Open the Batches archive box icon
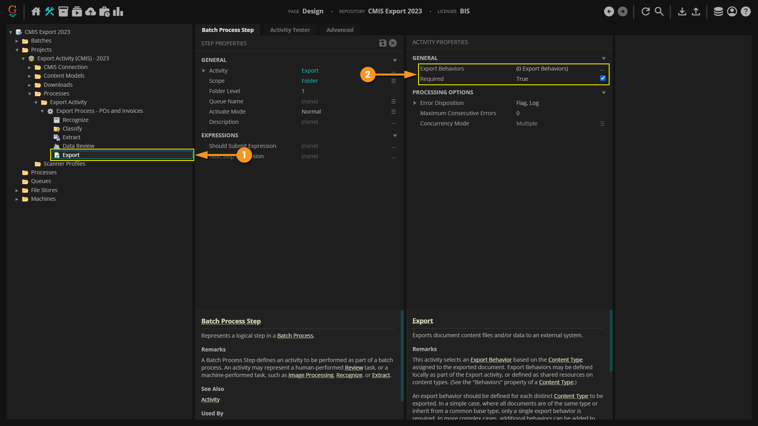 coord(63,11)
